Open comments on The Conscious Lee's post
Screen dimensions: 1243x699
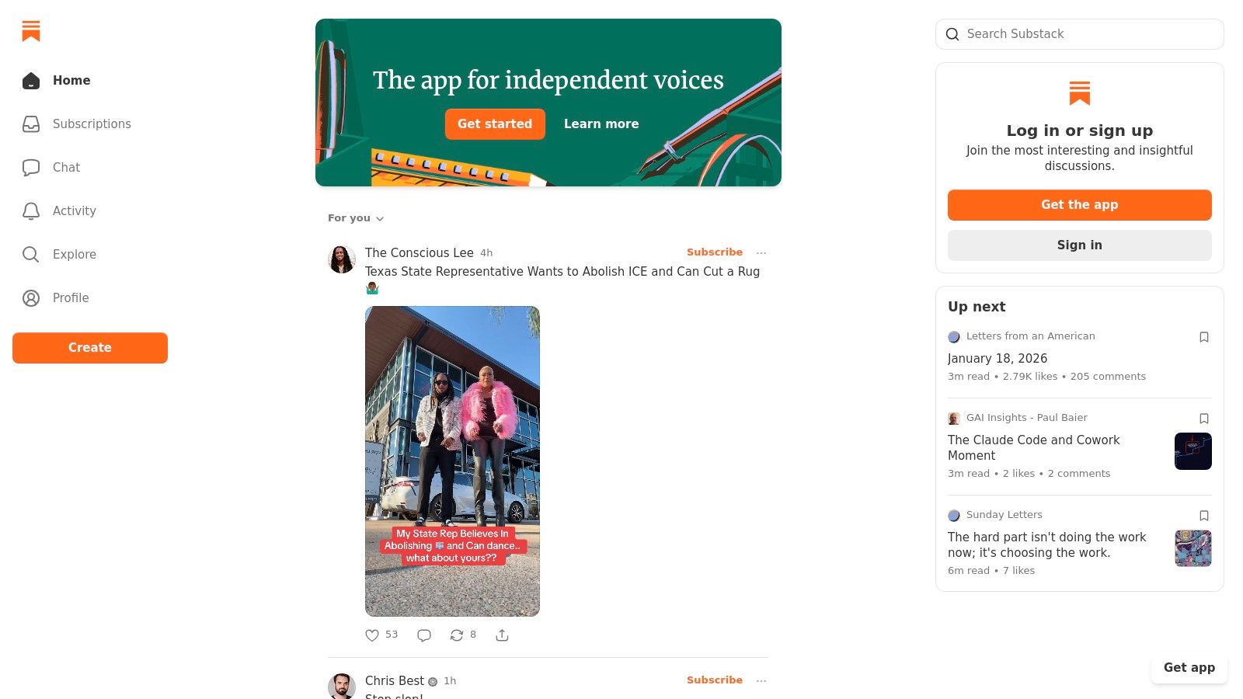[424, 635]
